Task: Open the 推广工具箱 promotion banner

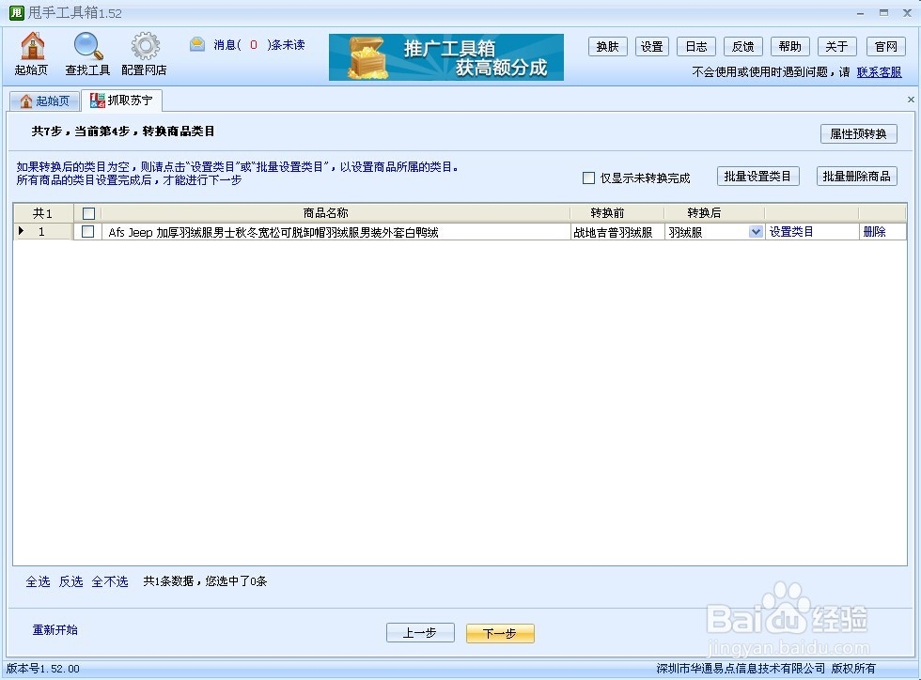Action: (445, 56)
